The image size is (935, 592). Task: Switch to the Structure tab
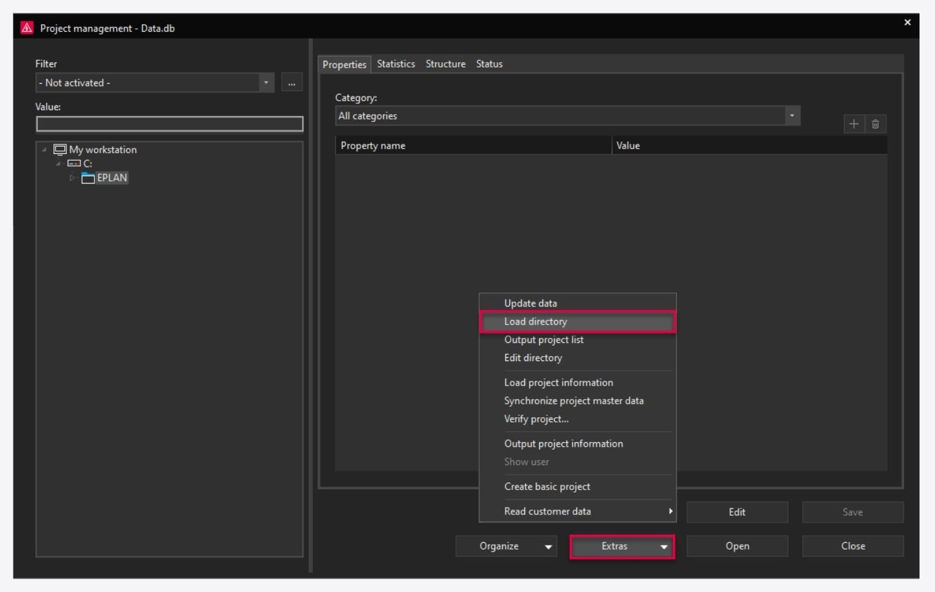point(445,63)
